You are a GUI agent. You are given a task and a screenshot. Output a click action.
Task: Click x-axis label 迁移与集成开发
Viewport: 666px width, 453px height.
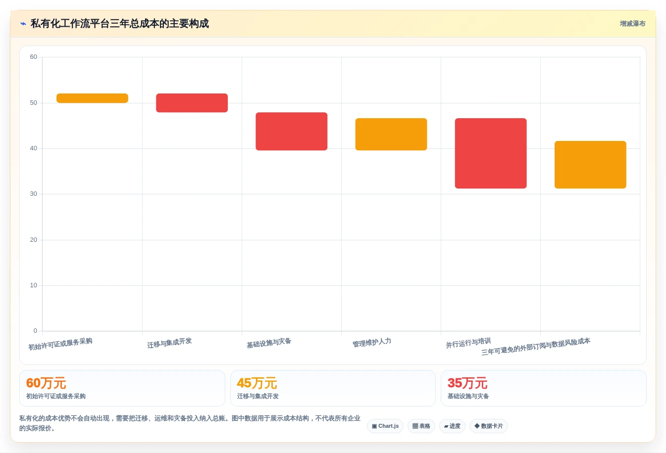coord(169,343)
